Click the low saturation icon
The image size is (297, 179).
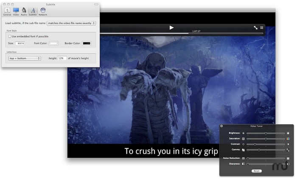(x=244, y=139)
